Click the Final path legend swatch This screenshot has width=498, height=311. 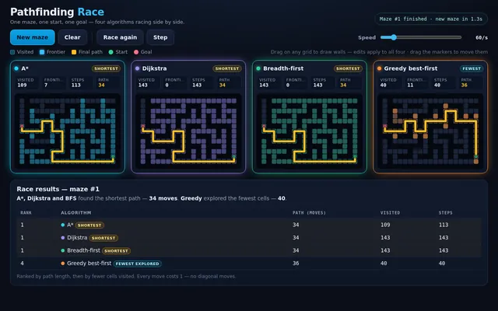click(x=74, y=52)
